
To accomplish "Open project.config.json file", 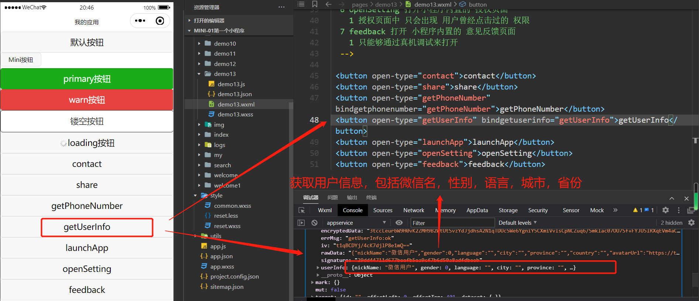I will coord(234,276).
